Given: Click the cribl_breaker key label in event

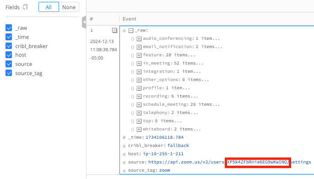Looking at the screenshot, I should (x=146, y=146).
